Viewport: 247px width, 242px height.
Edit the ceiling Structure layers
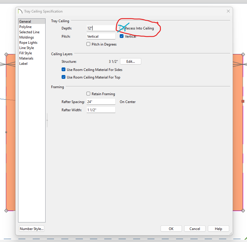(131, 61)
